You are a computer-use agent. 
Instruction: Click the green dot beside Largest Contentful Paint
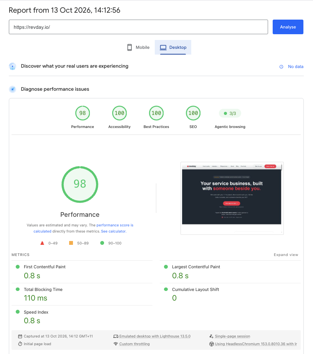pyautogui.click(x=166, y=267)
